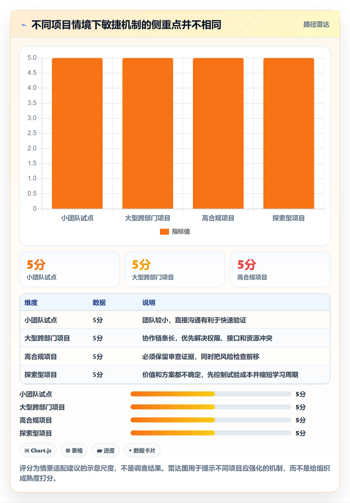Click the text 协作链条长，优先解决权限、接口和资源冲突
This screenshot has width=350, height=503.
click(207, 338)
